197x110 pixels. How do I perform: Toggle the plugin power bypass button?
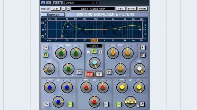[43, 3]
